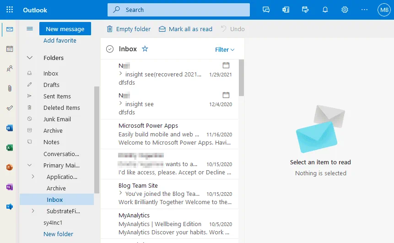The width and height of the screenshot is (394, 243).
Task: Open the app launcher waffle icon
Action: click(x=10, y=10)
